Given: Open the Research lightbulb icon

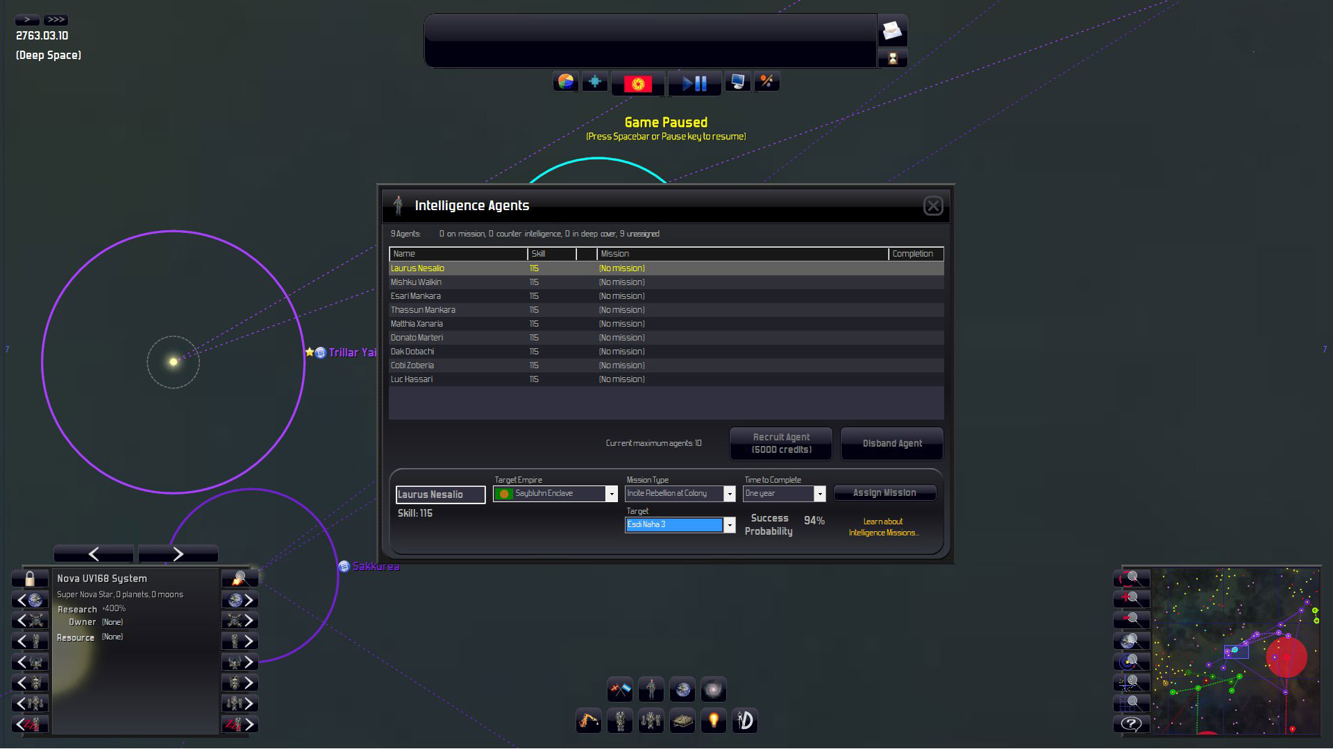Looking at the screenshot, I should coord(714,721).
